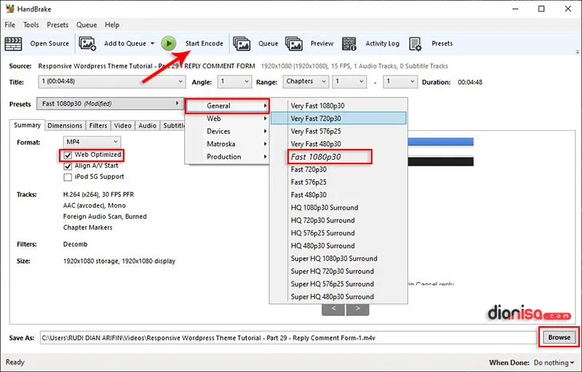This screenshot has height=372, width=582.
Task: Click the Browse button for the save location
Action: [x=559, y=337]
